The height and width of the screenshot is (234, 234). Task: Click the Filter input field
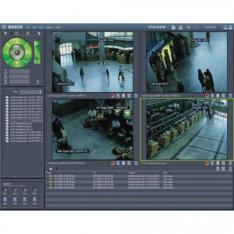28,91
